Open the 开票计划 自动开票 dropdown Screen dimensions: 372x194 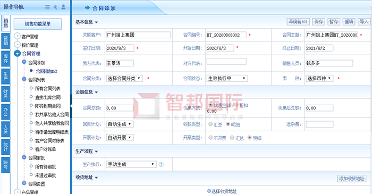pos(120,138)
